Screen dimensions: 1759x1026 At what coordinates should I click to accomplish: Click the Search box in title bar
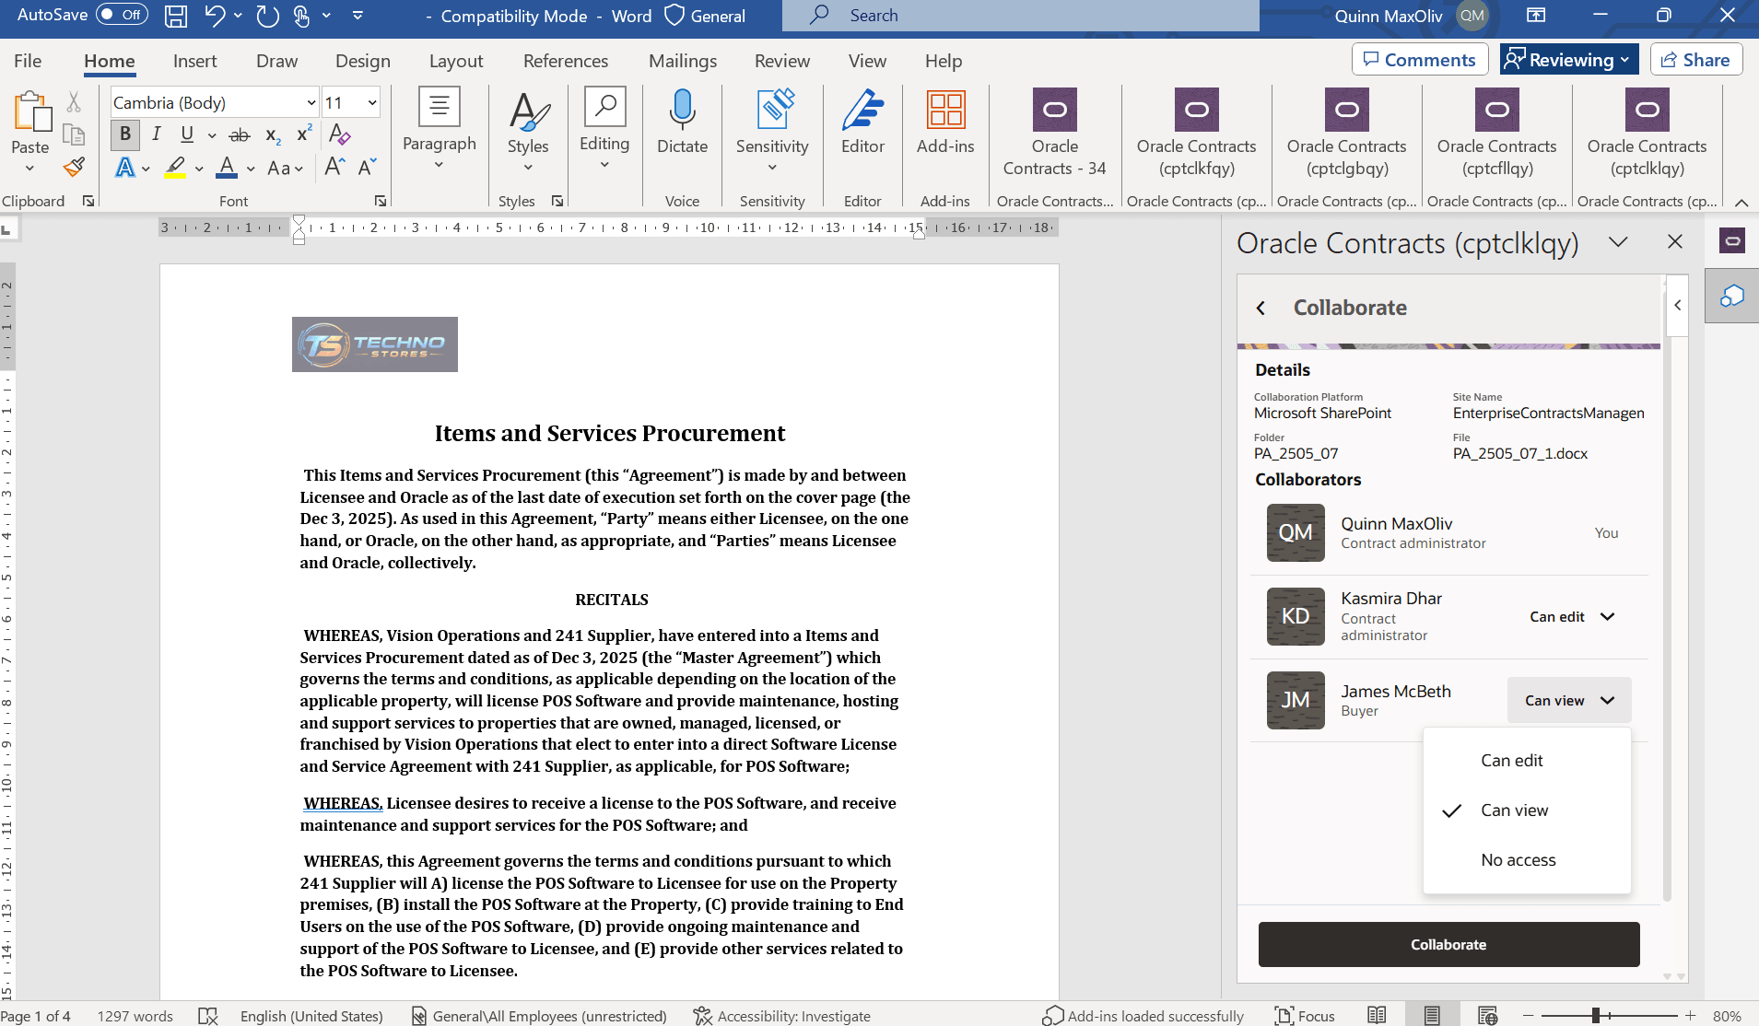coord(1020,16)
